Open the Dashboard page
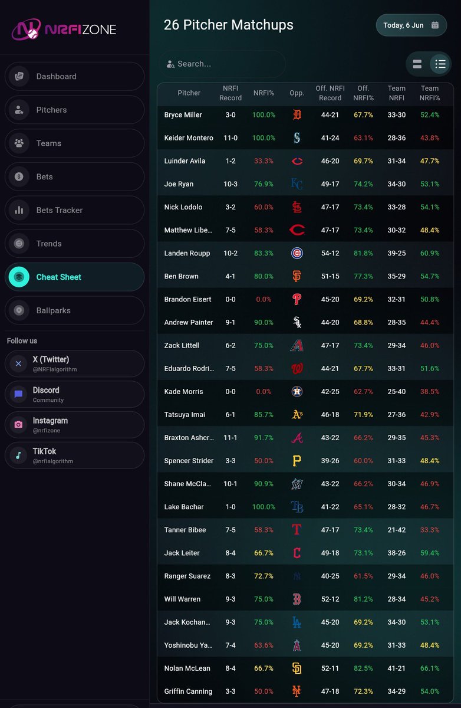 pos(74,76)
